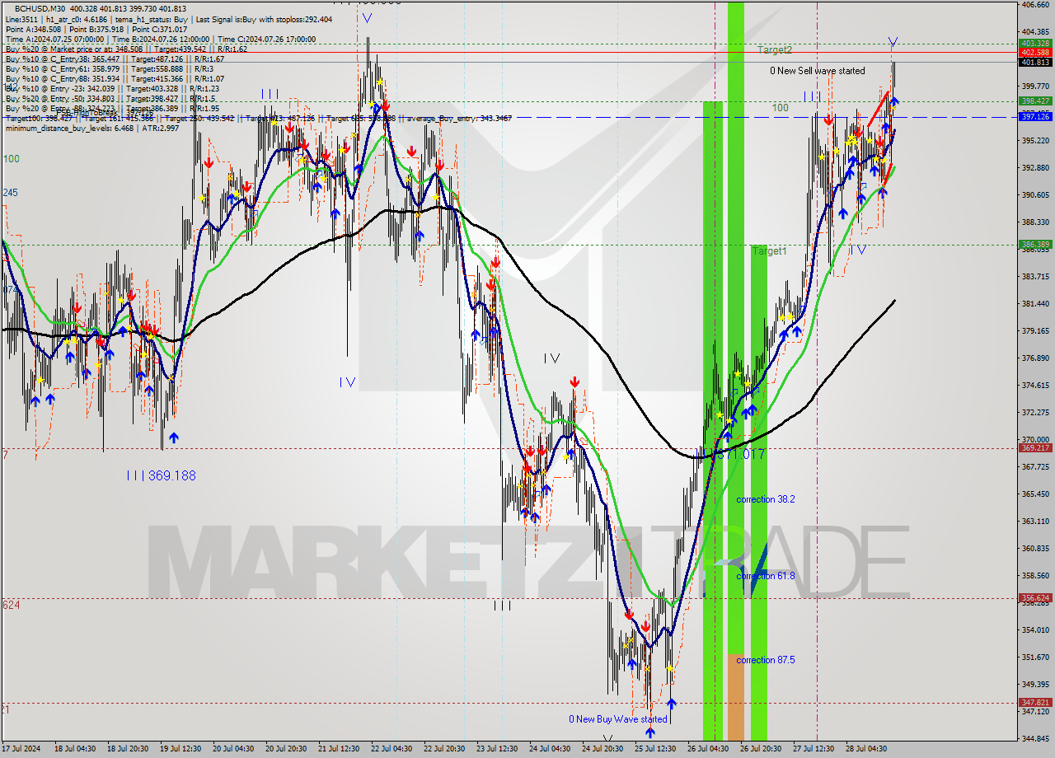Click the '17 Jul 2024' time axis label

point(21,749)
